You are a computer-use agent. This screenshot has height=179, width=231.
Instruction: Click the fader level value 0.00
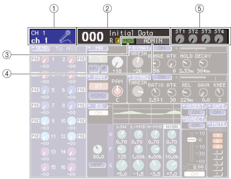196,167
